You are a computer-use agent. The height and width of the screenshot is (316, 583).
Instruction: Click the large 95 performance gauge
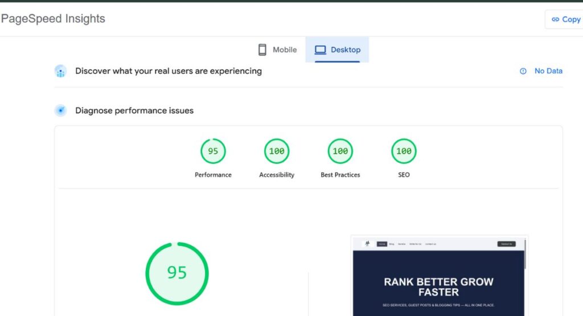point(177,273)
